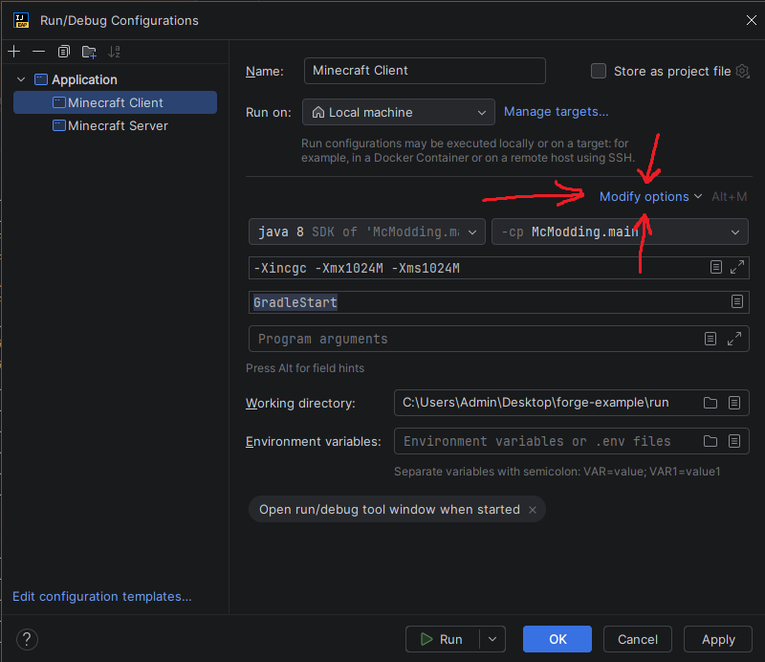Open the -cp McModding.main classpath dropdown
Screen dimensions: 765x662
619,232
